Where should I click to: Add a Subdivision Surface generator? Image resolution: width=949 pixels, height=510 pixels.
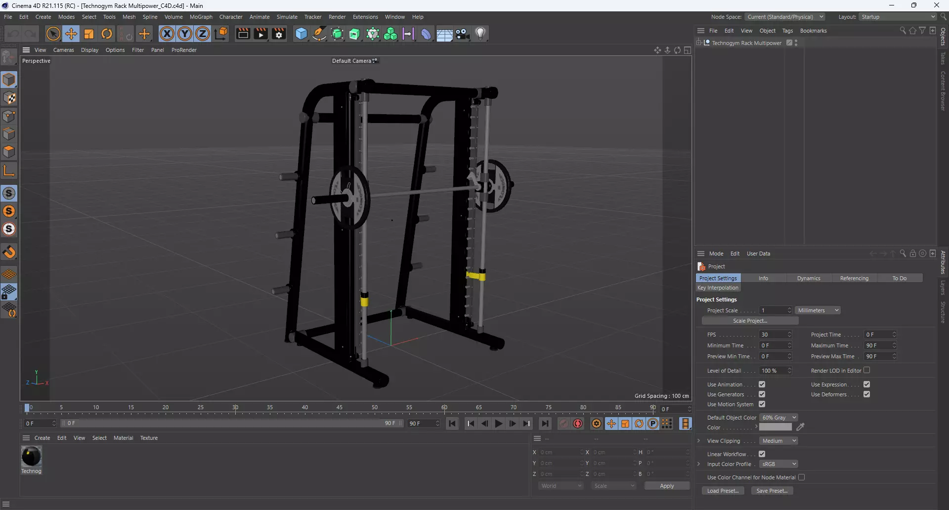pos(338,34)
